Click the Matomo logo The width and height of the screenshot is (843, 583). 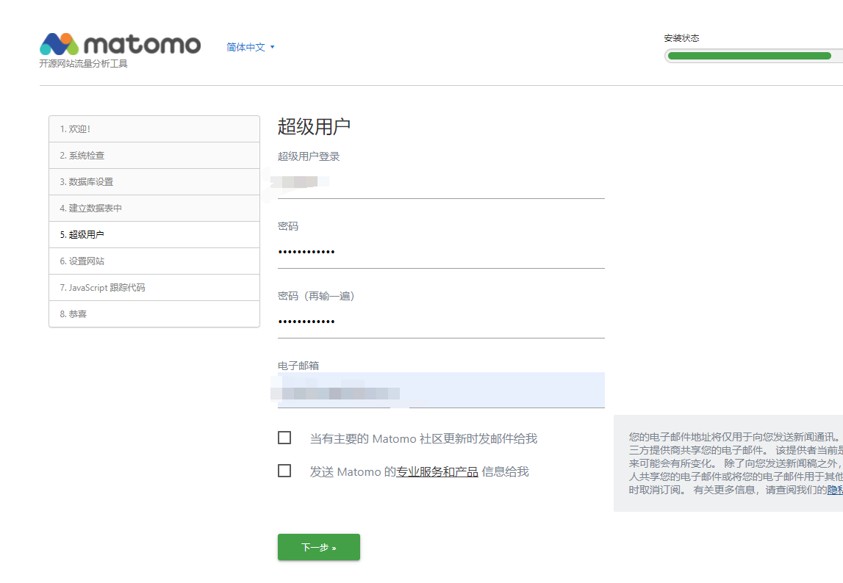[x=120, y=44]
